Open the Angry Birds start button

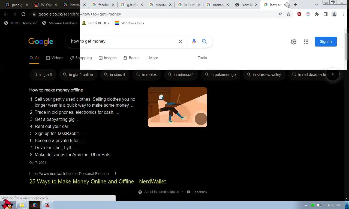(x=7, y=204)
